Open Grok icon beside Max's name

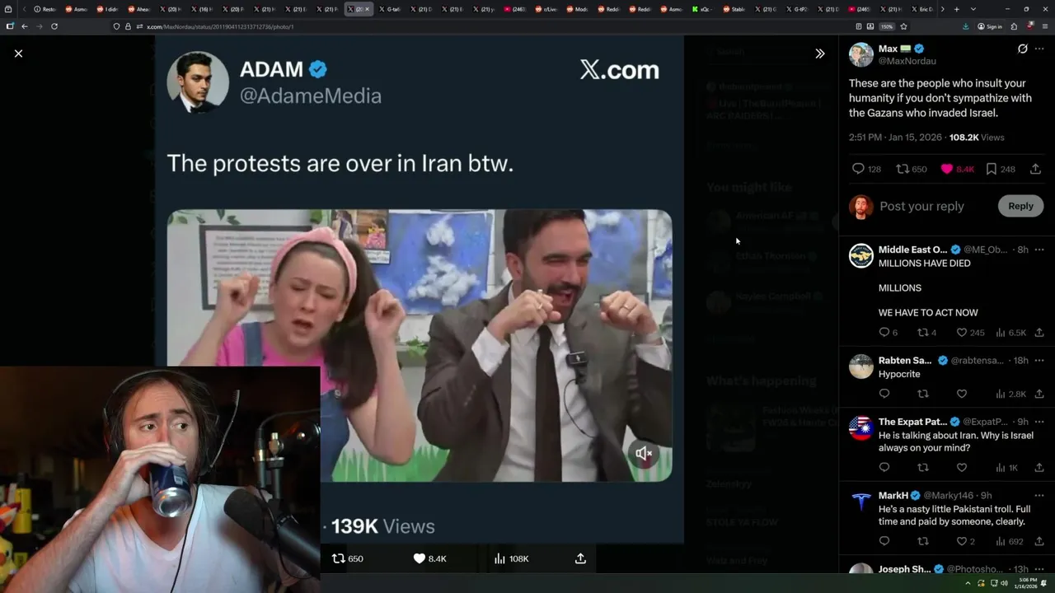1023,49
